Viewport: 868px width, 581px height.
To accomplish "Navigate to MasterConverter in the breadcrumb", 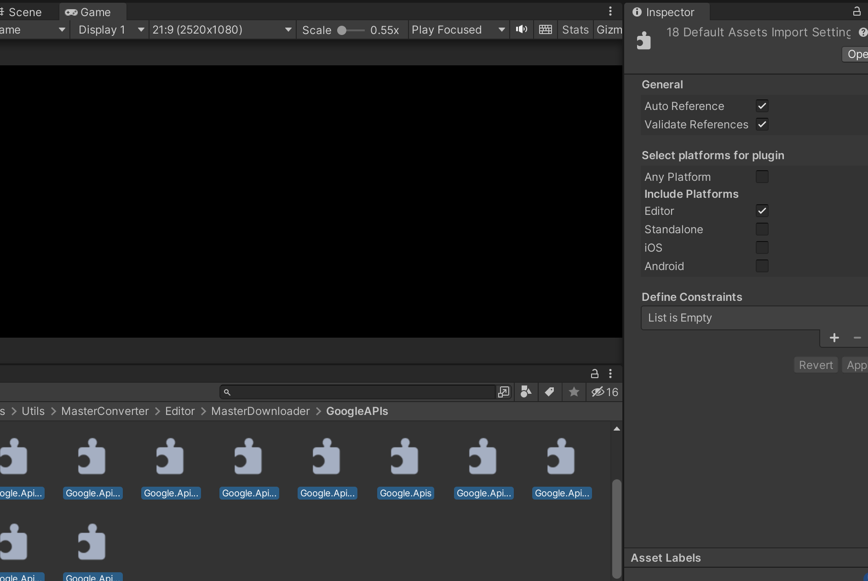I will point(105,411).
